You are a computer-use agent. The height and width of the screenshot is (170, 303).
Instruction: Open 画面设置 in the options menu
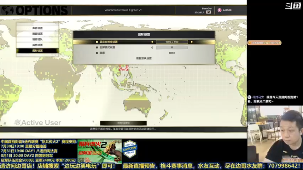point(37,34)
